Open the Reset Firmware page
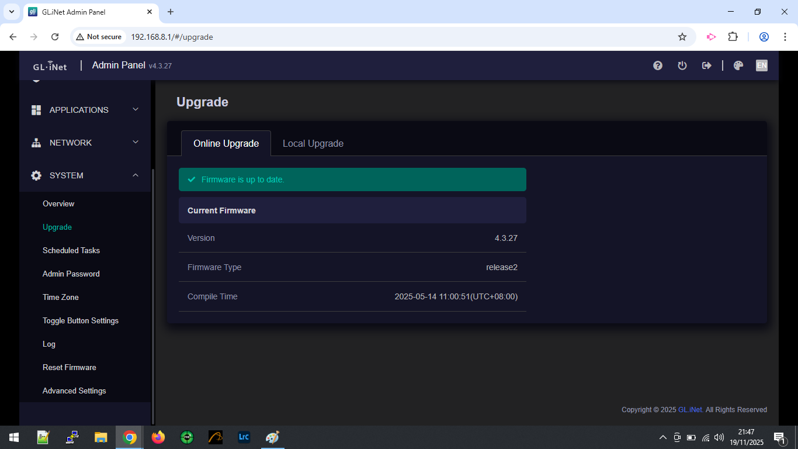 click(70, 367)
